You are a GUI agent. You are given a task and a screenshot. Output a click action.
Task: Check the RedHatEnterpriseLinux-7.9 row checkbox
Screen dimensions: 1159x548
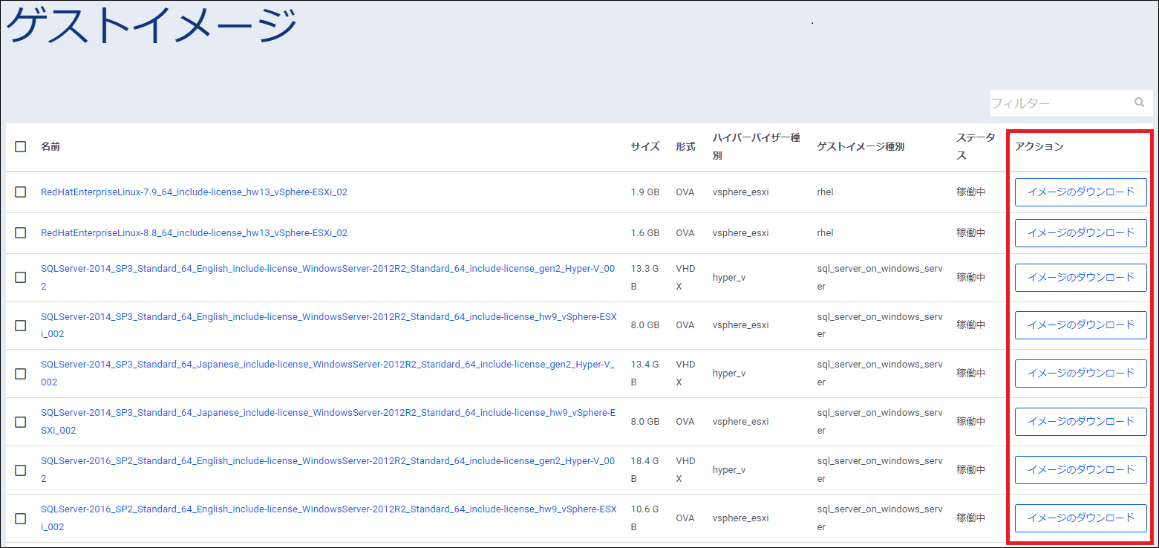coord(21,192)
